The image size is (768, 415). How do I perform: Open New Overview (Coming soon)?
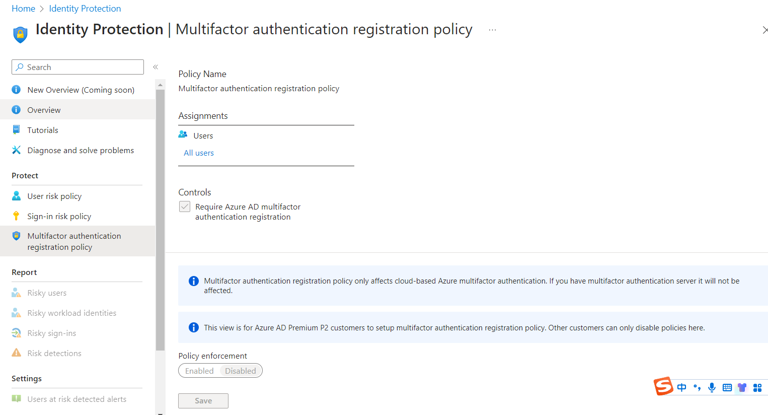81,90
